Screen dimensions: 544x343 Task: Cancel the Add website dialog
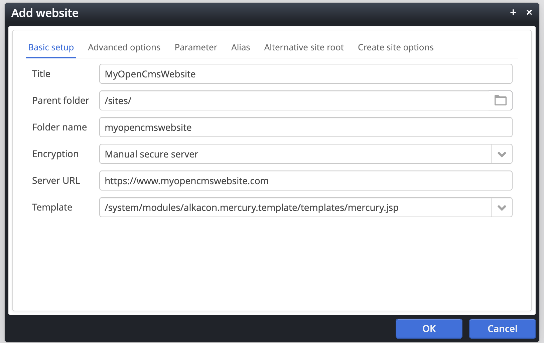coord(502,329)
